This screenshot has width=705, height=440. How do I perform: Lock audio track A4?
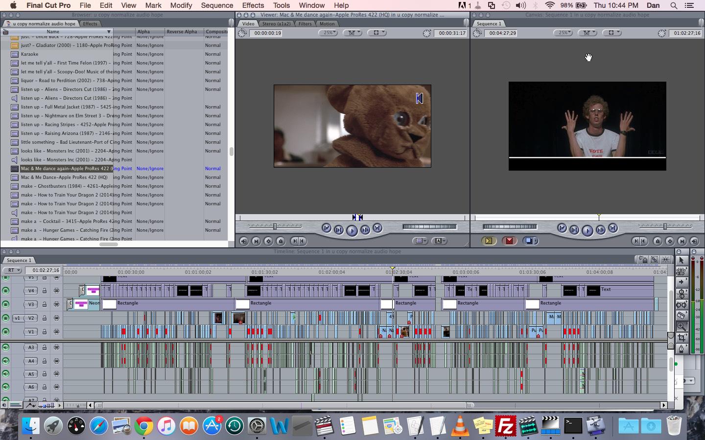pos(44,361)
